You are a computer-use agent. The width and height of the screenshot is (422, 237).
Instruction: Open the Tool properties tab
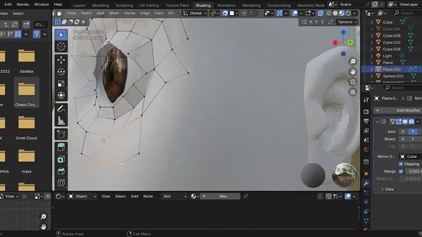(x=366, y=99)
